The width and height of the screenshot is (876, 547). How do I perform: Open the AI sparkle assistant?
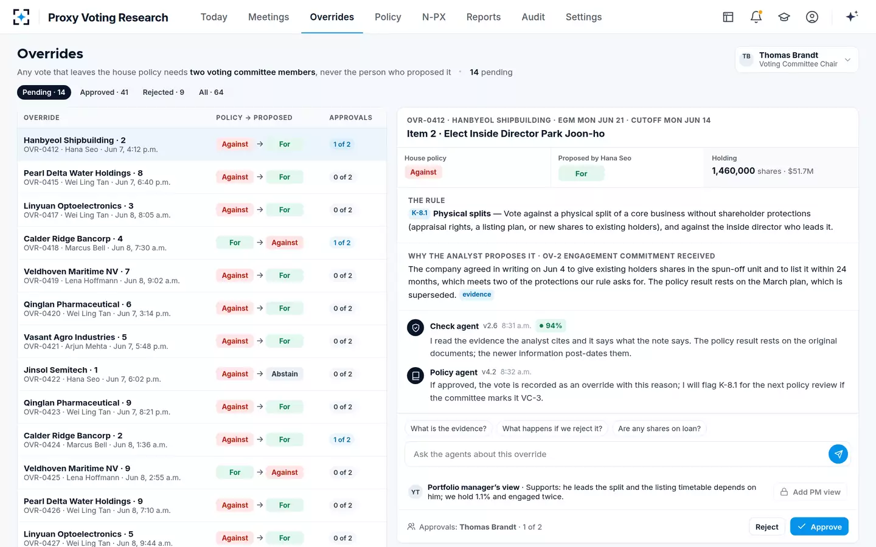tap(852, 16)
